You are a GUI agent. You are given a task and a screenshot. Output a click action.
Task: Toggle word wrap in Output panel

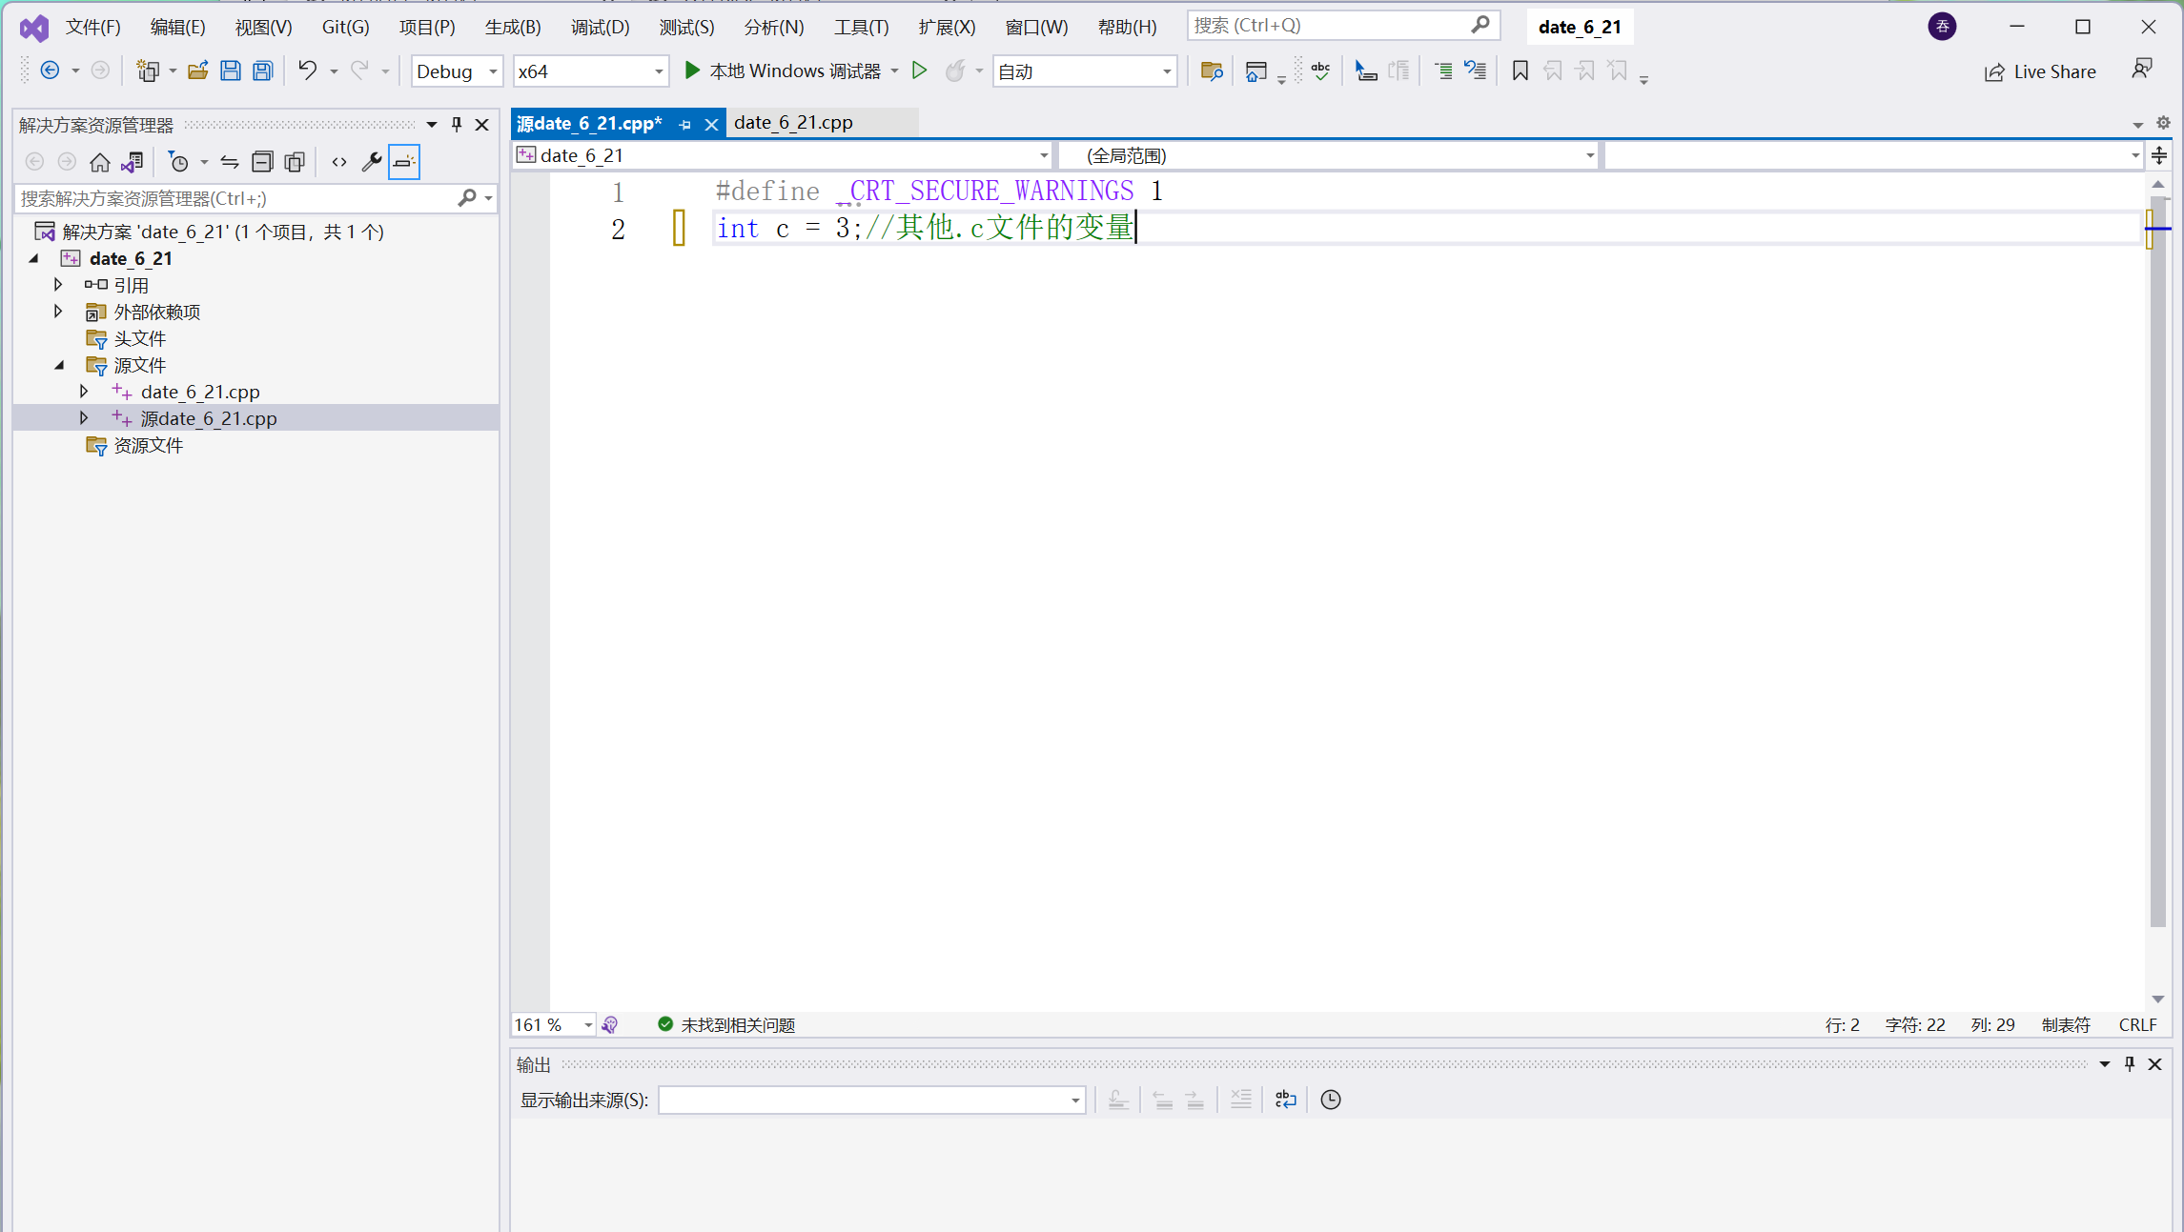click(x=1285, y=1100)
